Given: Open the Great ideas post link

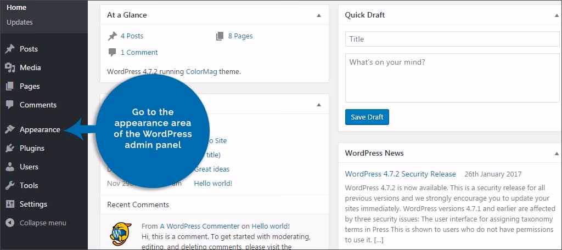Looking at the screenshot, I should pos(212,169).
